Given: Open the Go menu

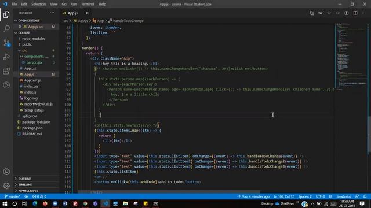Looking at the screenshot, I should click(64, 4).
